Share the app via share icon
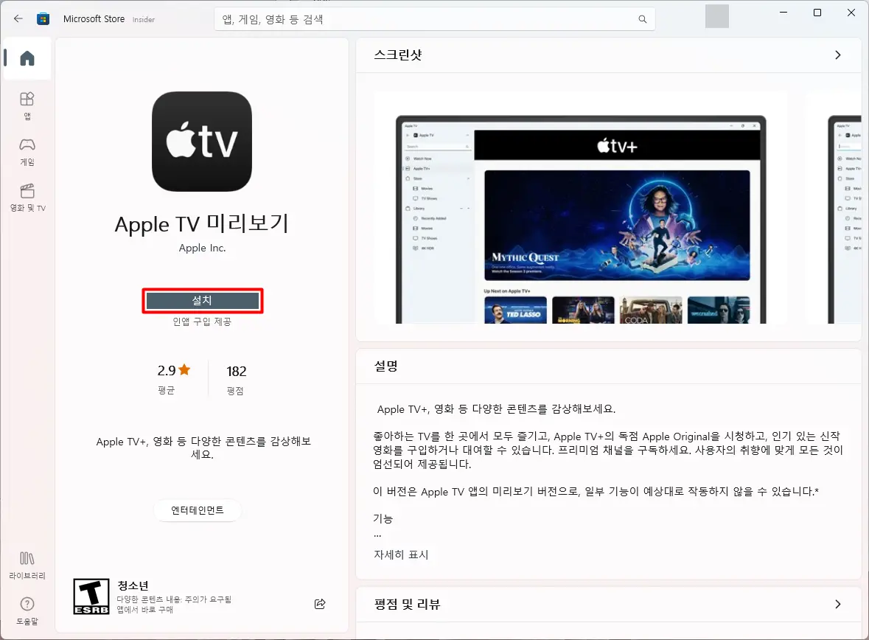 coord(320,604)
